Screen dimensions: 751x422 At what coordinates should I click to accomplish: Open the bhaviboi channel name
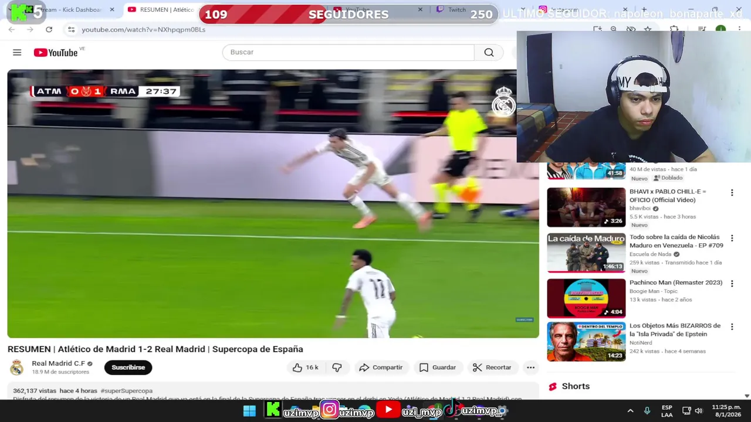640,208
